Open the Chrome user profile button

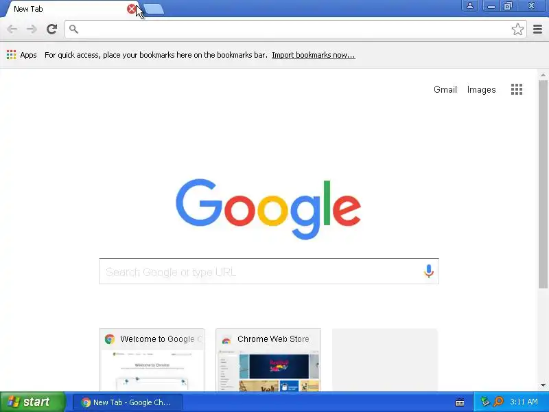pyautogui.click(x=470, y=5)
